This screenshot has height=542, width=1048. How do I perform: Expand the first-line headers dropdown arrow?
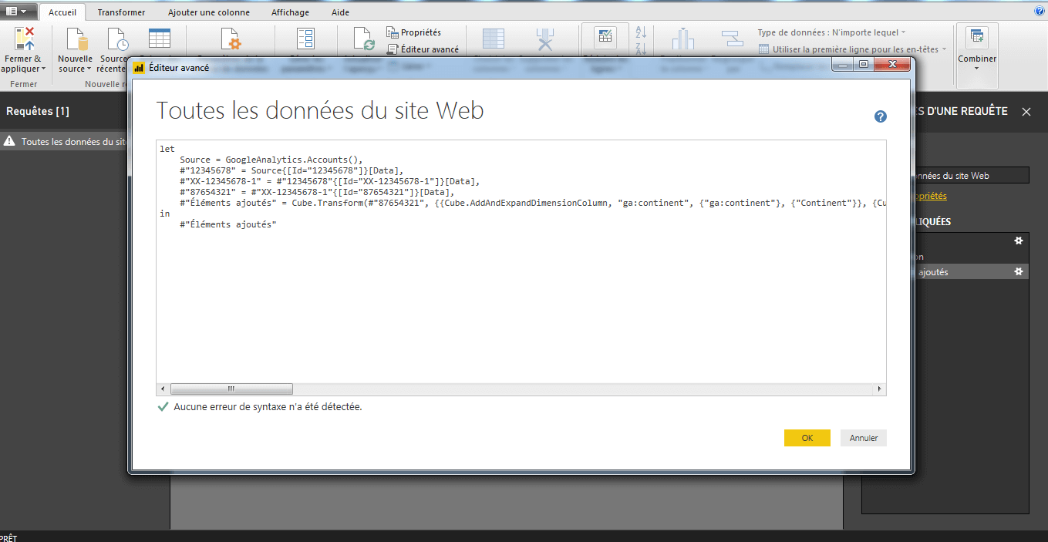(944, 49)
